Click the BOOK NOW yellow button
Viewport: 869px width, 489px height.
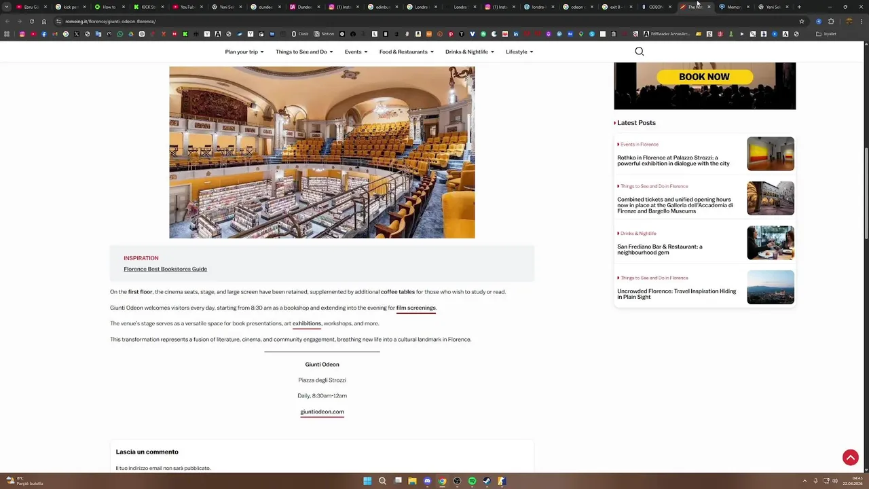coord(704,77)
